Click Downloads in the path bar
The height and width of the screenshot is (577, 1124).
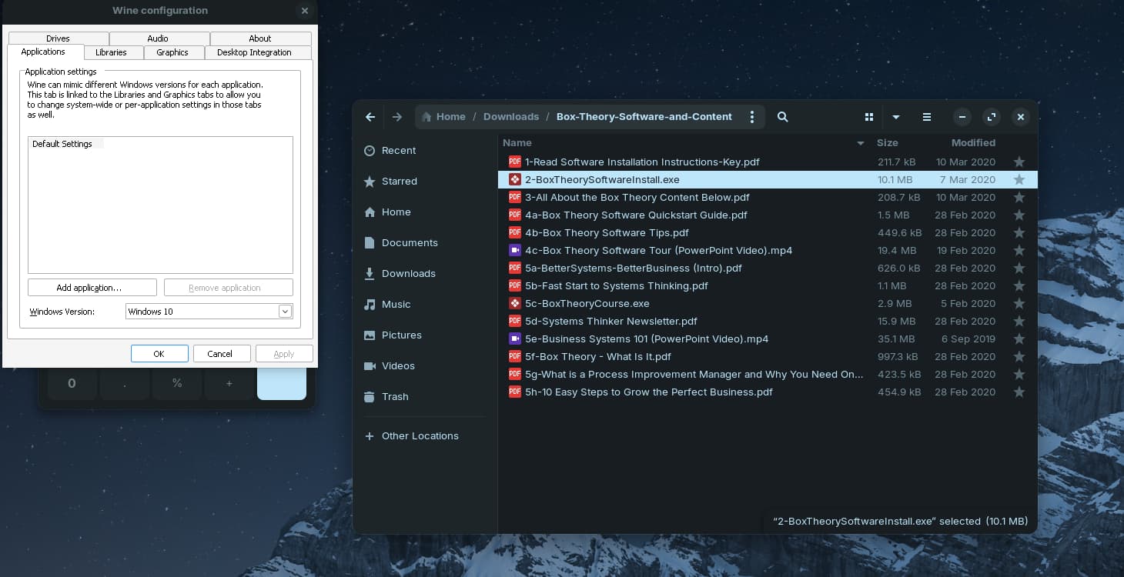(x=511, y=117)
